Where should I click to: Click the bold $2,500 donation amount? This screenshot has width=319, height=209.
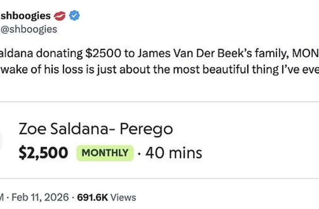pos(43,153)
